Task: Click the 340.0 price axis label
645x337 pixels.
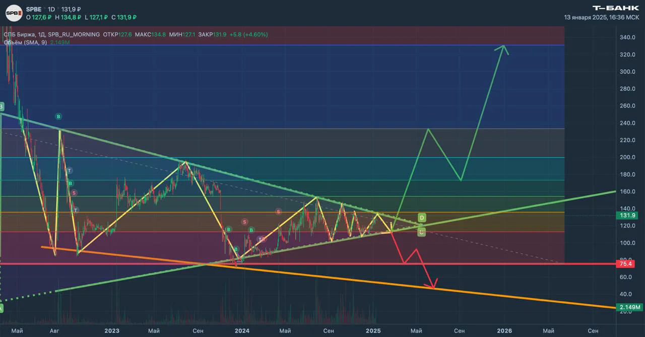Action: point(627,37)
